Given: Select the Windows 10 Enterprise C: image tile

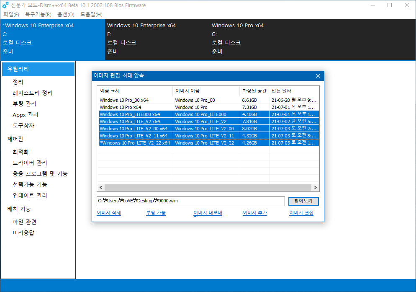Looking at the screenshot, I should click(53, 39).
